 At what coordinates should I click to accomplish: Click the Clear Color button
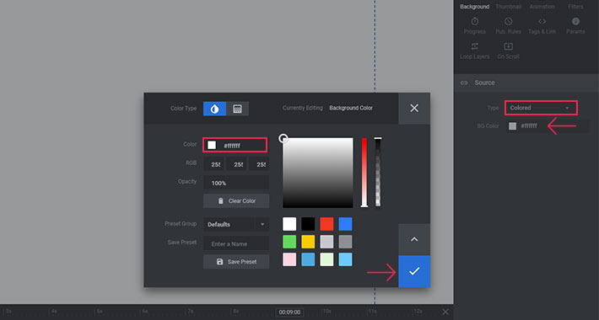pos(236,201)
